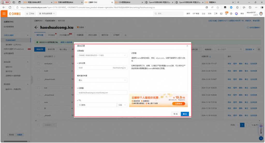Open the TTL unit dropdown showing minutes
The width and height of the screenshot is (265, 143).
pos(122,105)
